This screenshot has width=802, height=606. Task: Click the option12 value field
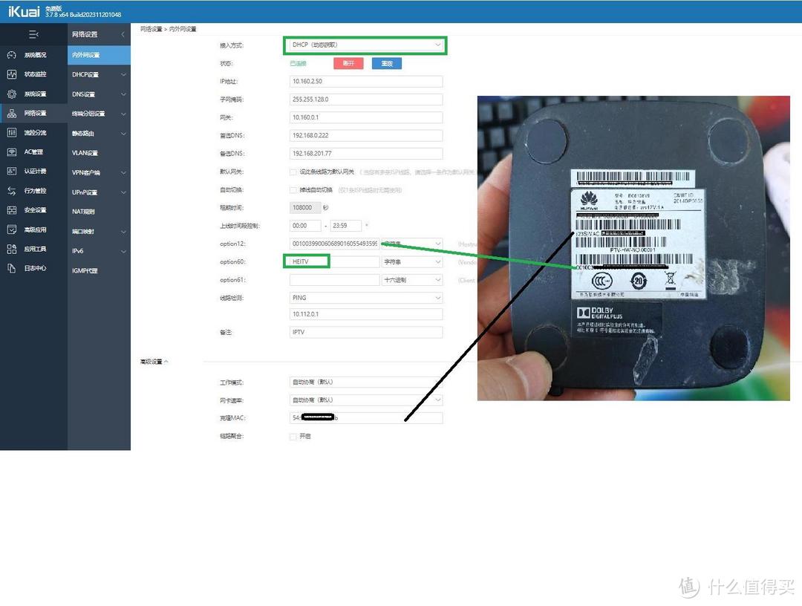coord(334,244)
